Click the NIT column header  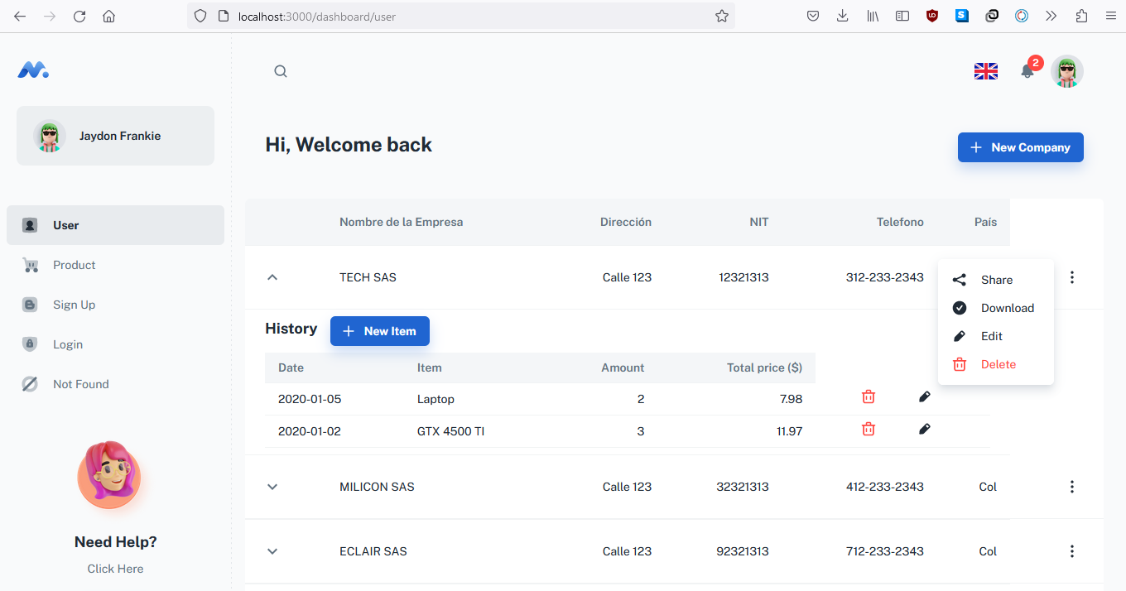tap(759, 222)
